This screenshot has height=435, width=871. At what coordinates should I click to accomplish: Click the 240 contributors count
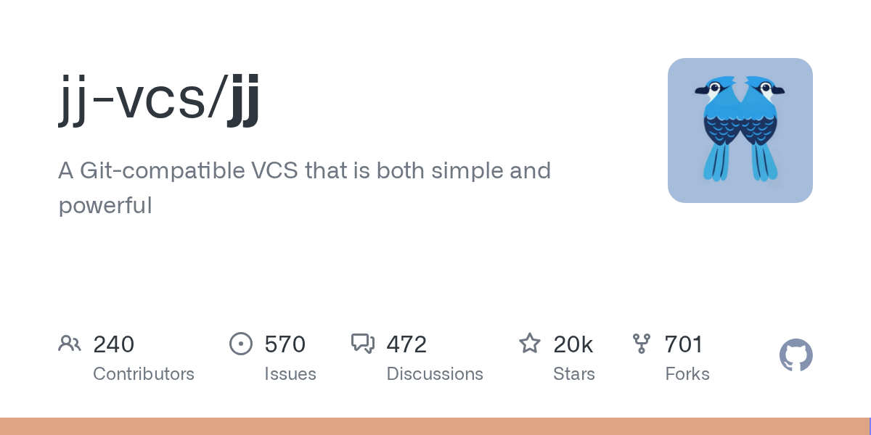(x=114, y=344)
